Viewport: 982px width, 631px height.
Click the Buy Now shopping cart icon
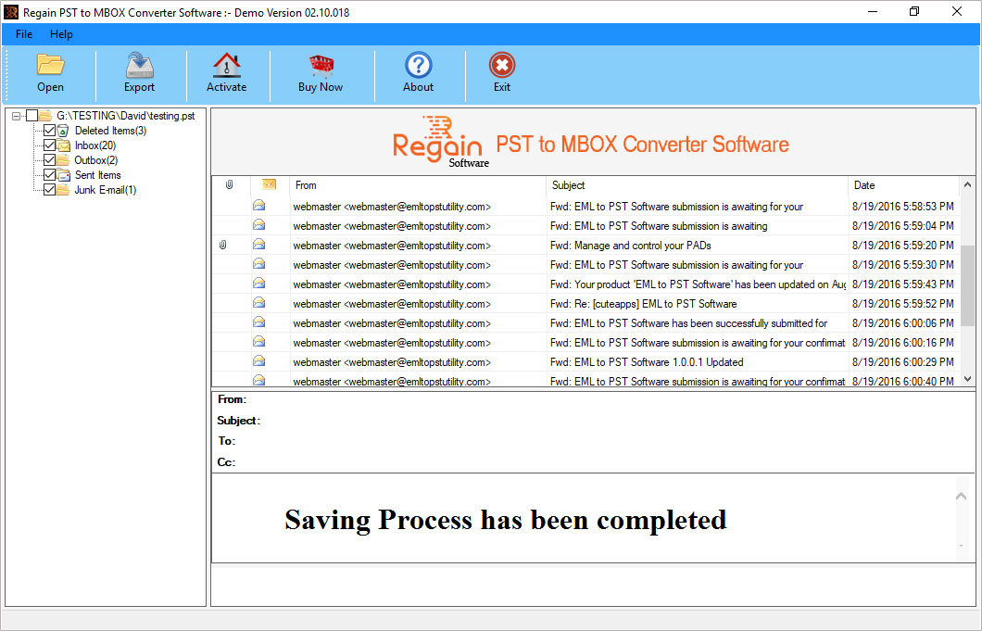321,65
